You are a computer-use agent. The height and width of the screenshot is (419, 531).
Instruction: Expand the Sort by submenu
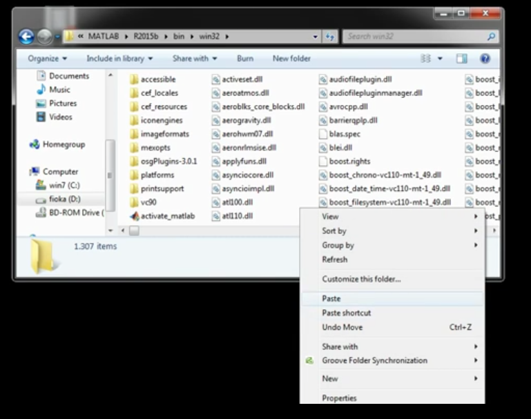(x=392, y=231)
